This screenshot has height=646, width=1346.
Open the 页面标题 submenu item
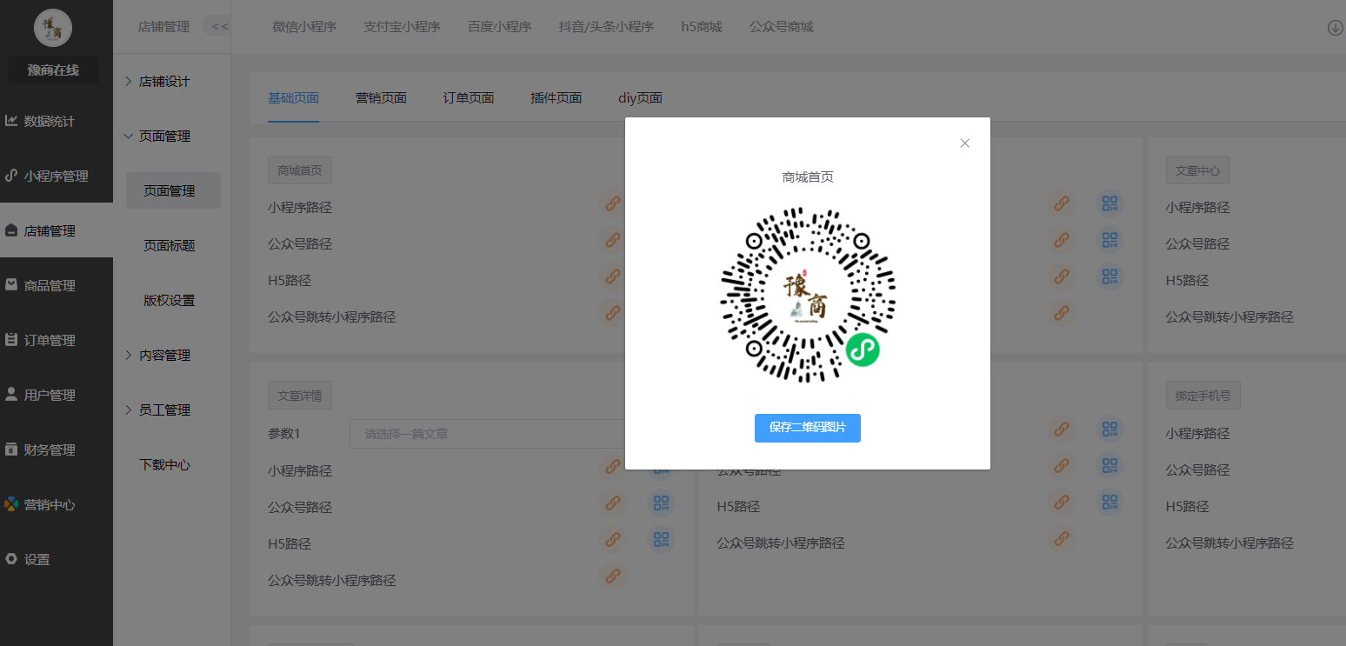[x=169, y=245]
